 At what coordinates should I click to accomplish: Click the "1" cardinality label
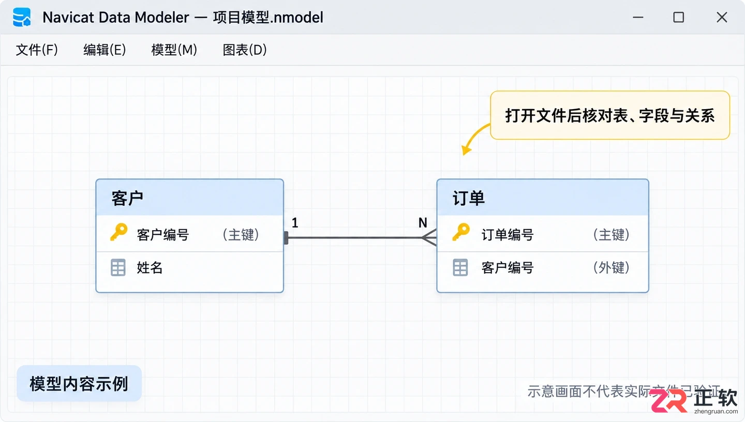[x=295, y=223]
